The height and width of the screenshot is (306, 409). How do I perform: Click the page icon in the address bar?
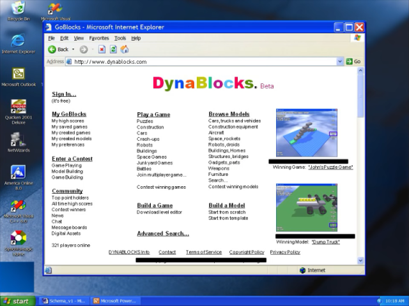pyautogui.click(x=69, y=62)
